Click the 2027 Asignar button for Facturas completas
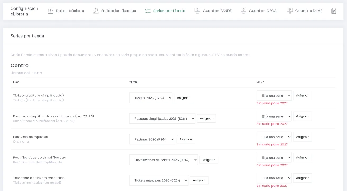This screenshot has width=347, height=191. [x=303, y=137]
